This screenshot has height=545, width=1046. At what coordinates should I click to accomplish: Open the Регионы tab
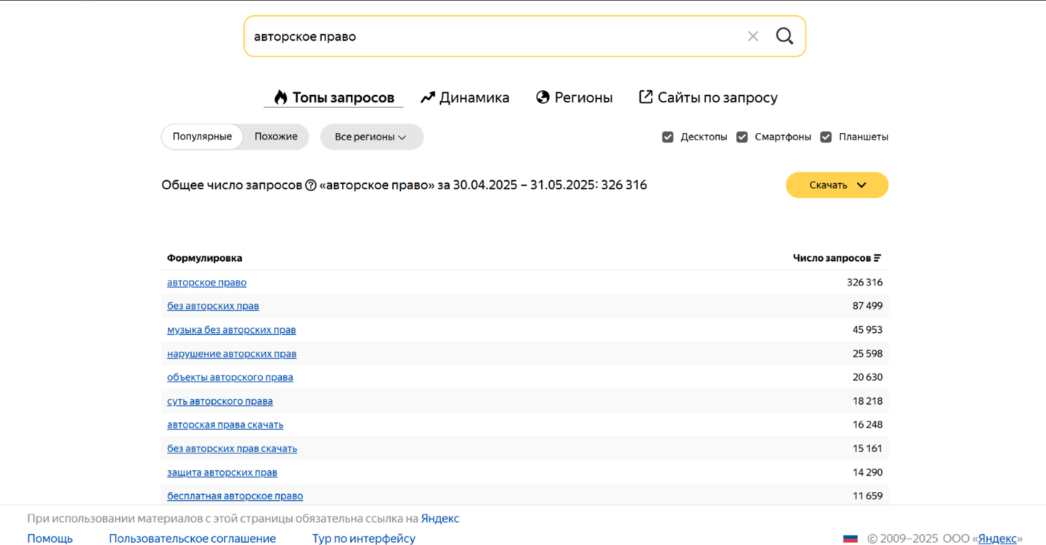tap(575, 97)
